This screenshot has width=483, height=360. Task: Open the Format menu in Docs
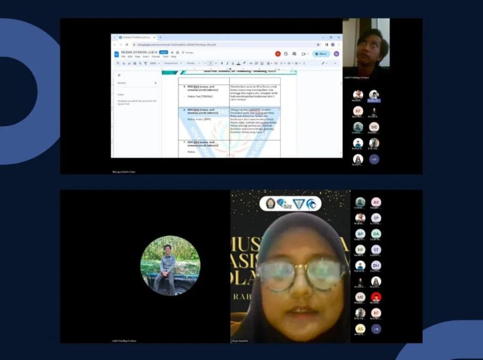156,57
